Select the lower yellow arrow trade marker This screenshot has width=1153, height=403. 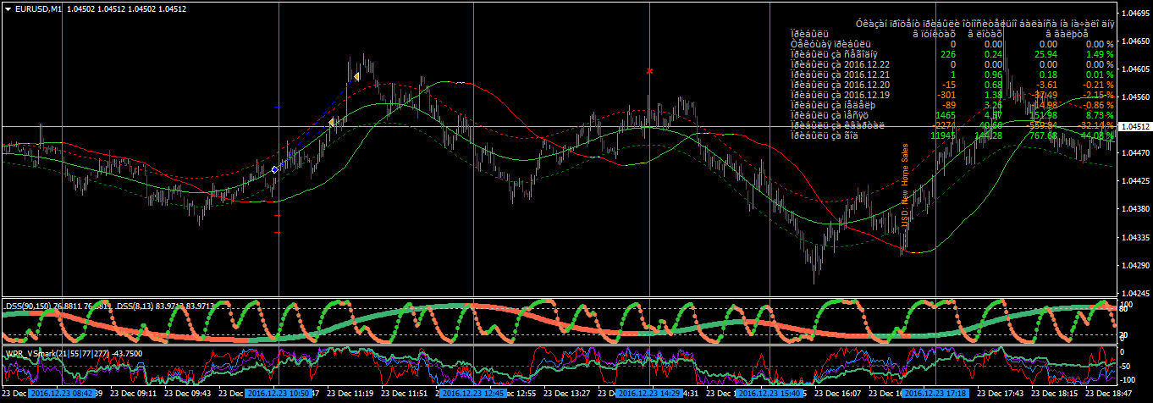(332, 123)
